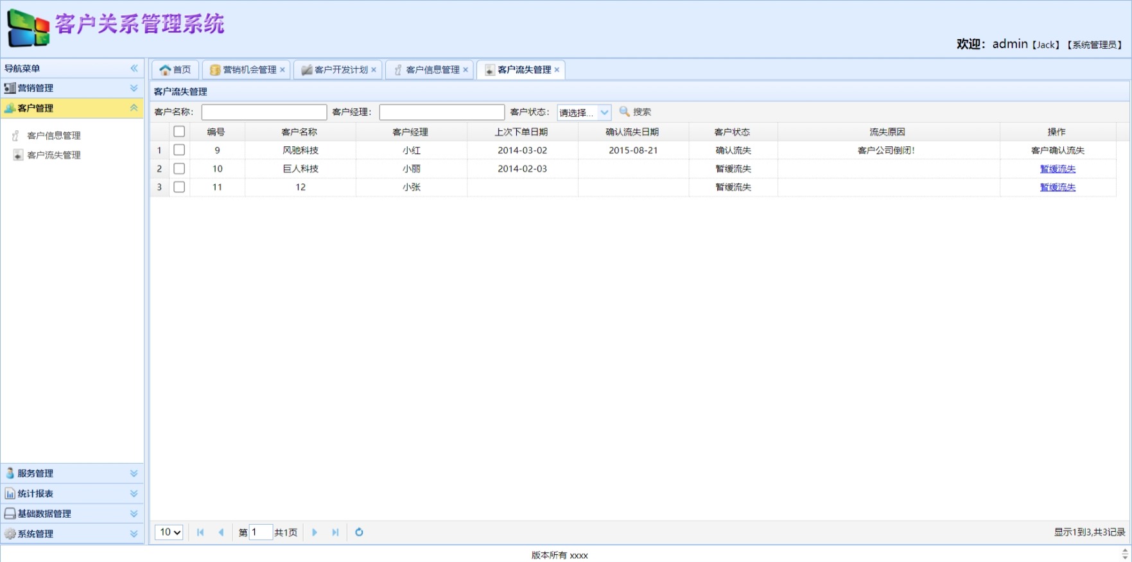Check the row for 巨人科技
The height and width of the screenshot is (562, 1132).
click(179, 169)
